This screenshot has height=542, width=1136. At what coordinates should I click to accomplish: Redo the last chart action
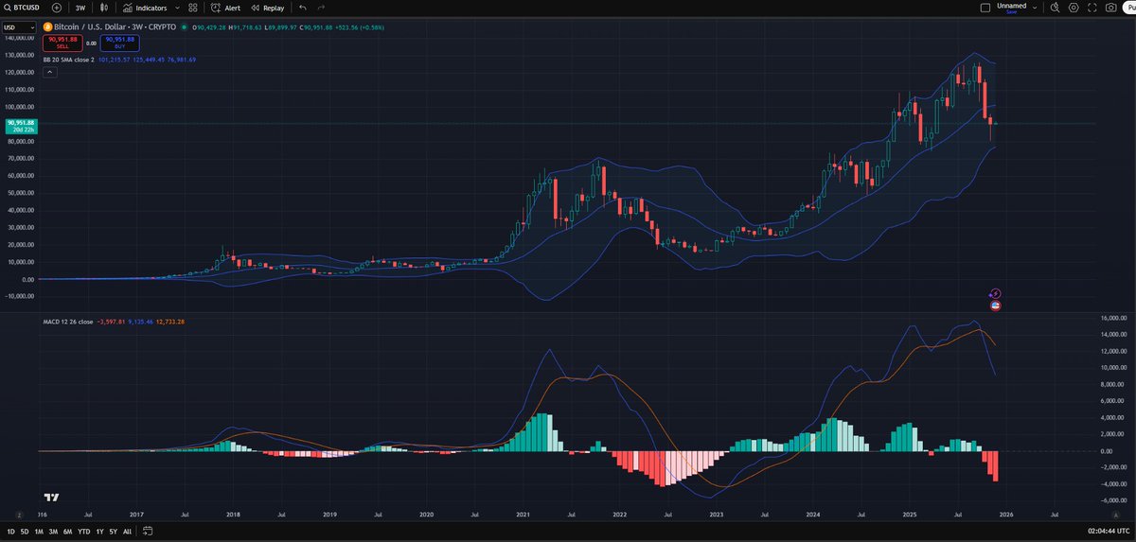click(321, 7)
